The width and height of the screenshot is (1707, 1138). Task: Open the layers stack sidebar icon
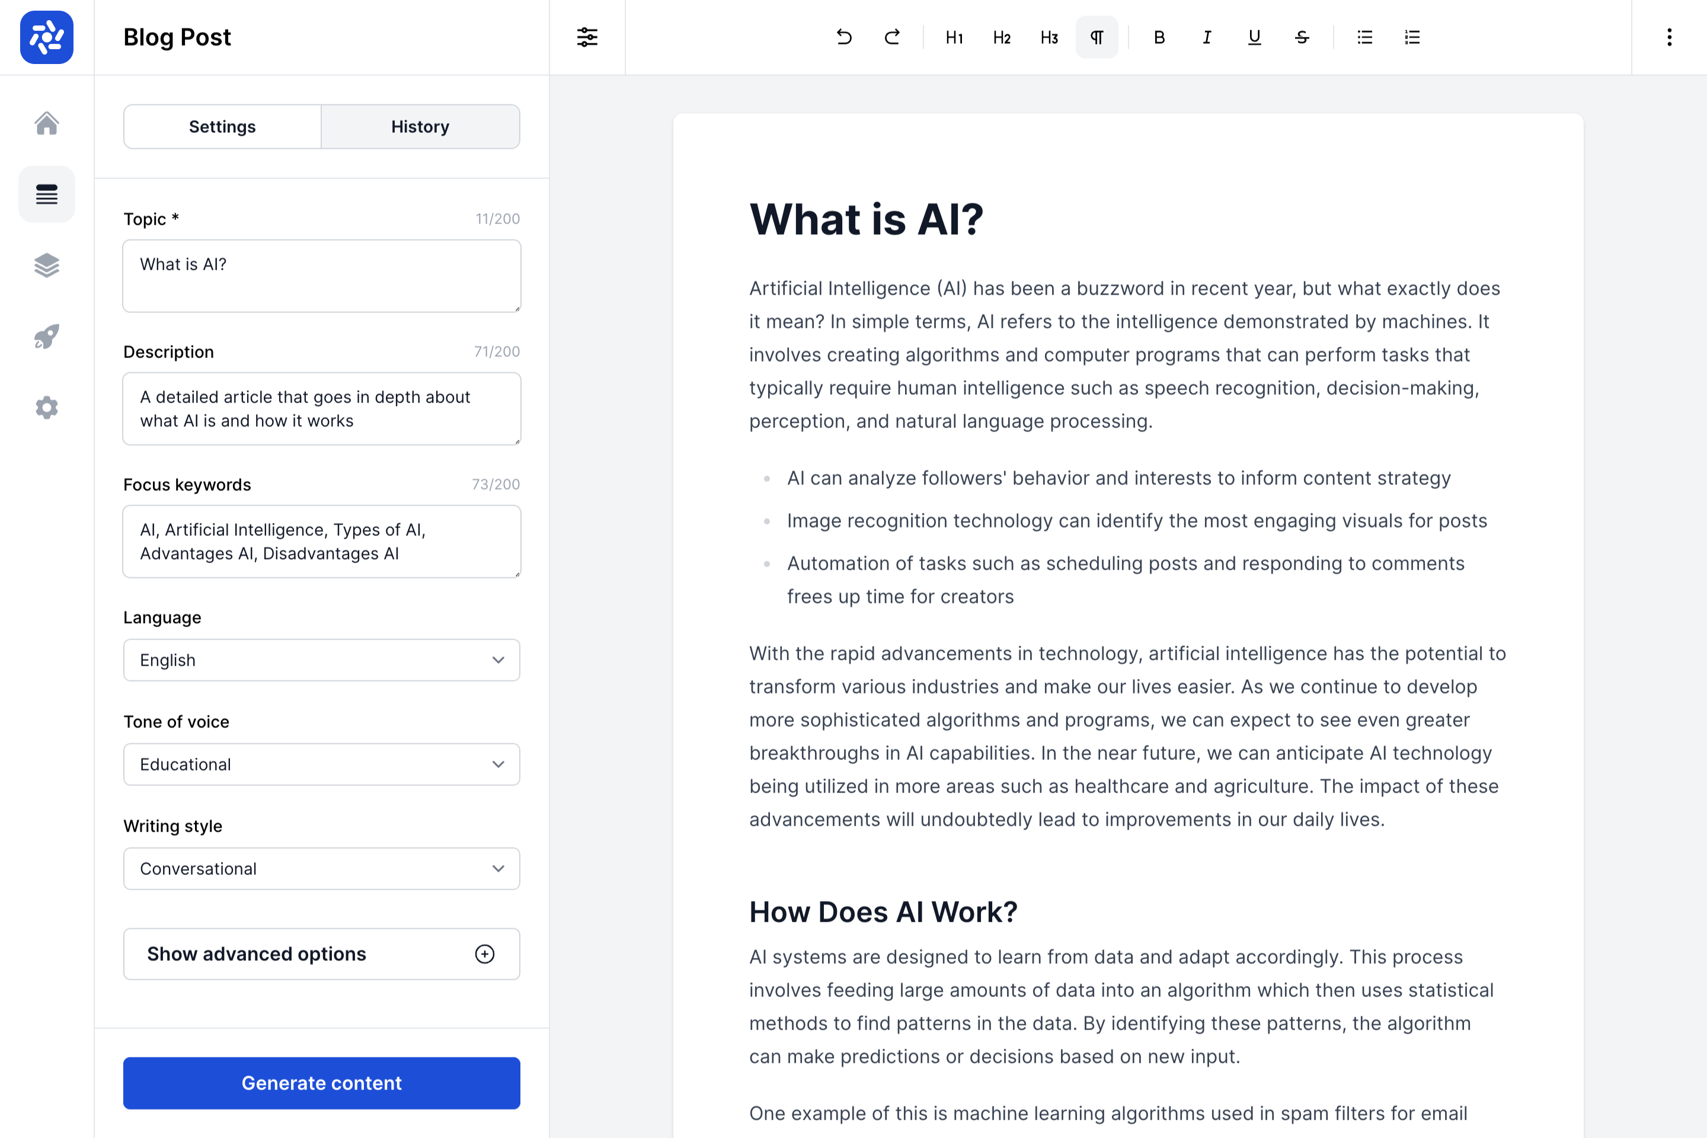[46, 266]
